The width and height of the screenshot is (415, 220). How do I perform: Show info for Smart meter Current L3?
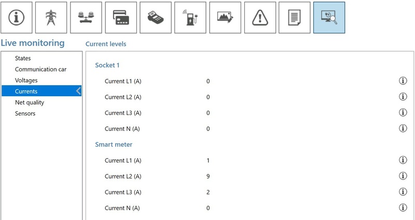403,192
